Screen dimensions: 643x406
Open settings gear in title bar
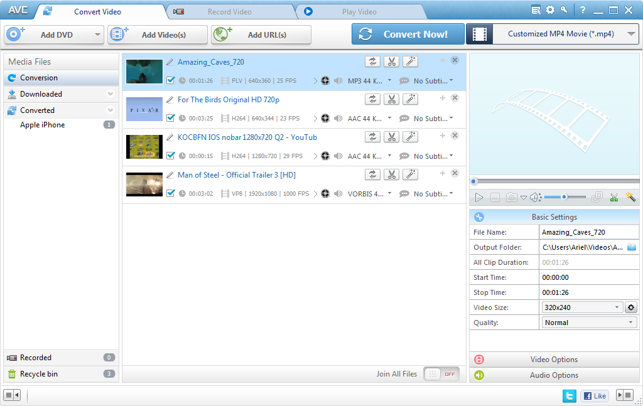coord(550,10)
